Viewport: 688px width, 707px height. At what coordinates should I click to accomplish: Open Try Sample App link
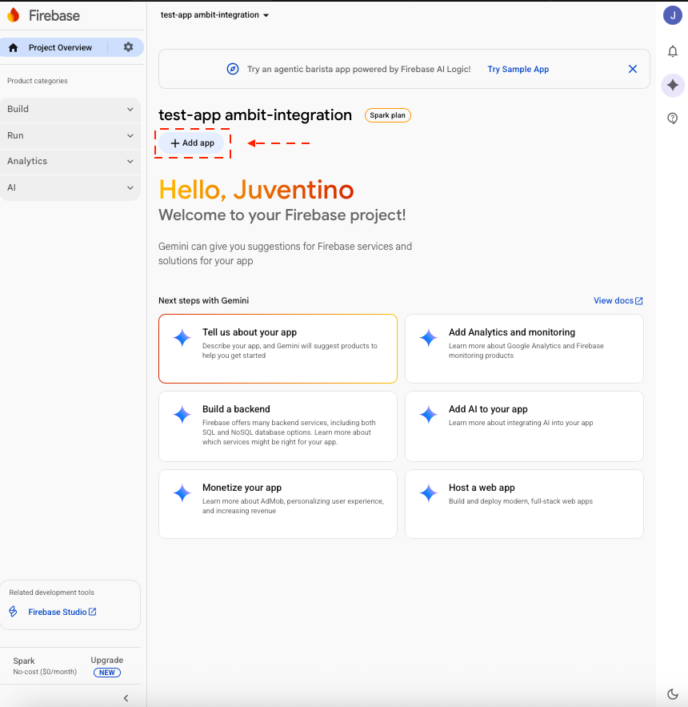(518, 69)
